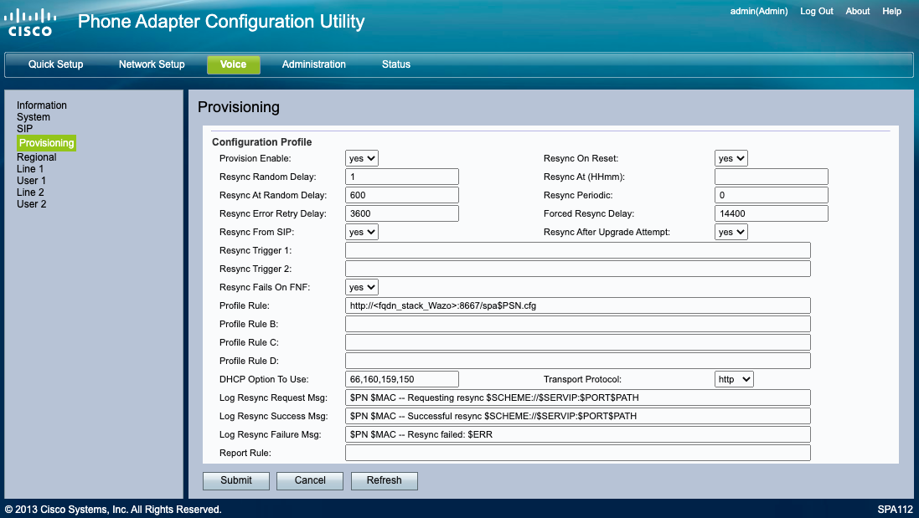Click the Cisco logo
The image size is (919, 518).
(30, 23)
